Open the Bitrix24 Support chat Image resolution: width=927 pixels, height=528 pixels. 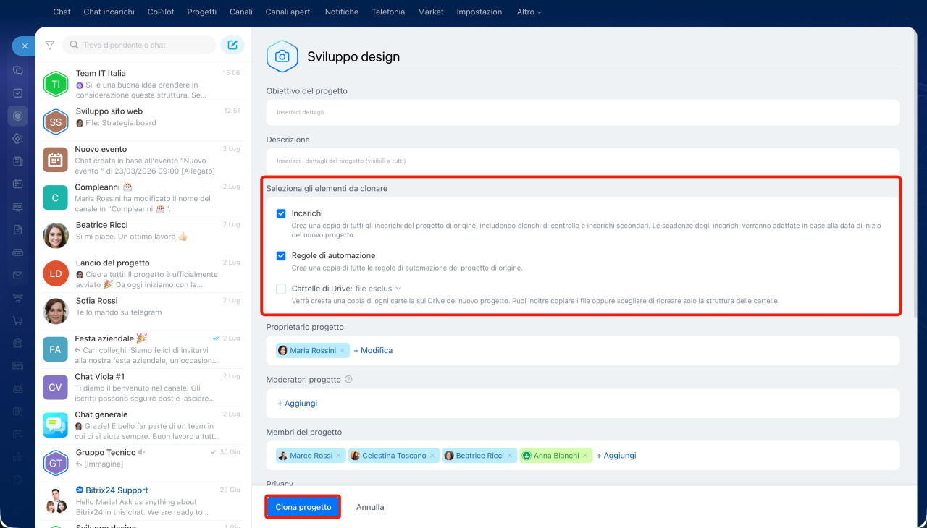[143, 501]
